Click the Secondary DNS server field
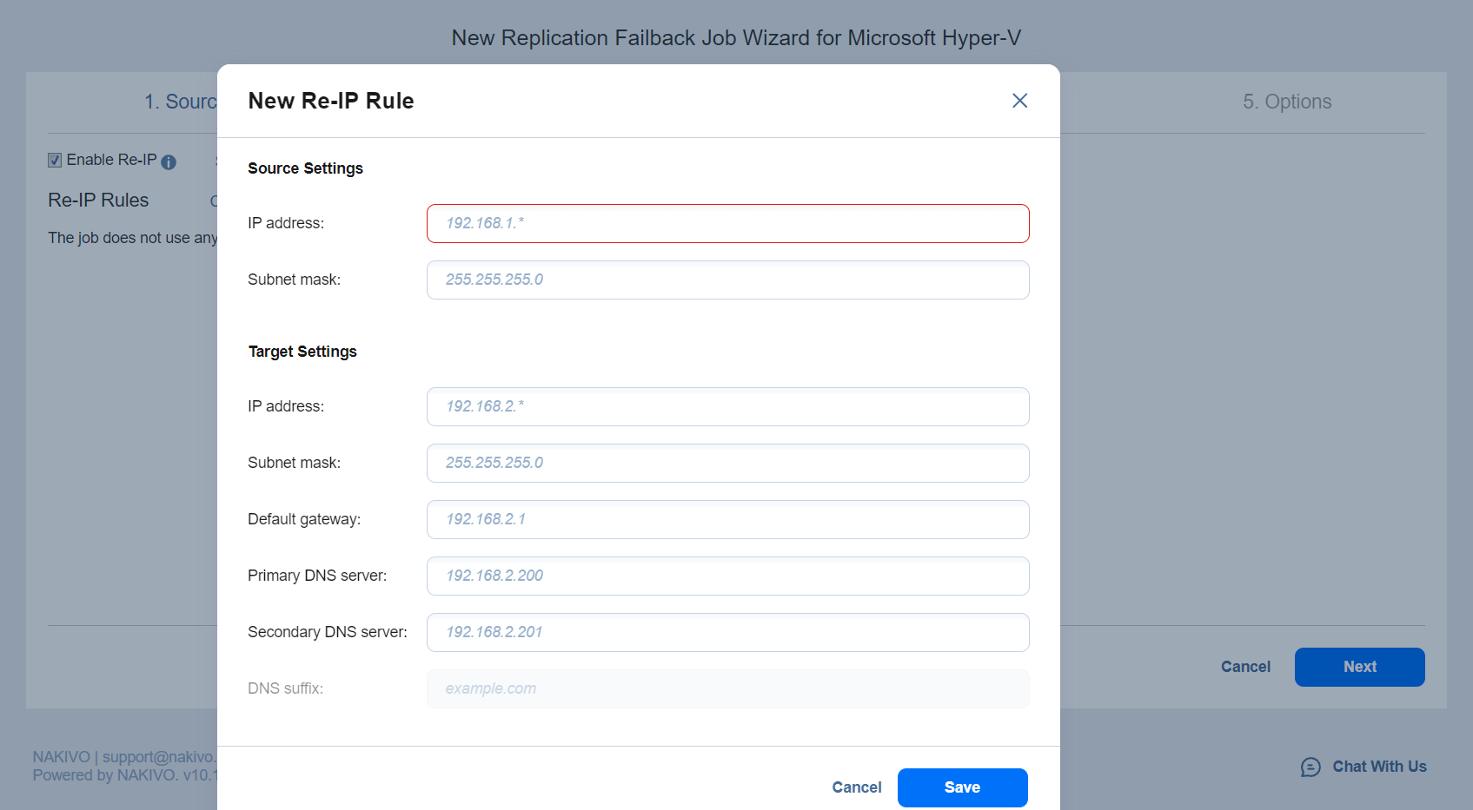Screen dimensions: 1473x810 [x=727, y=633]
